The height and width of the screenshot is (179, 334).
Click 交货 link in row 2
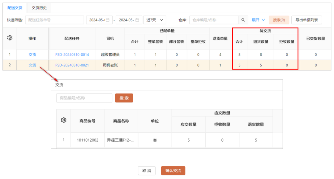(32, 65)
